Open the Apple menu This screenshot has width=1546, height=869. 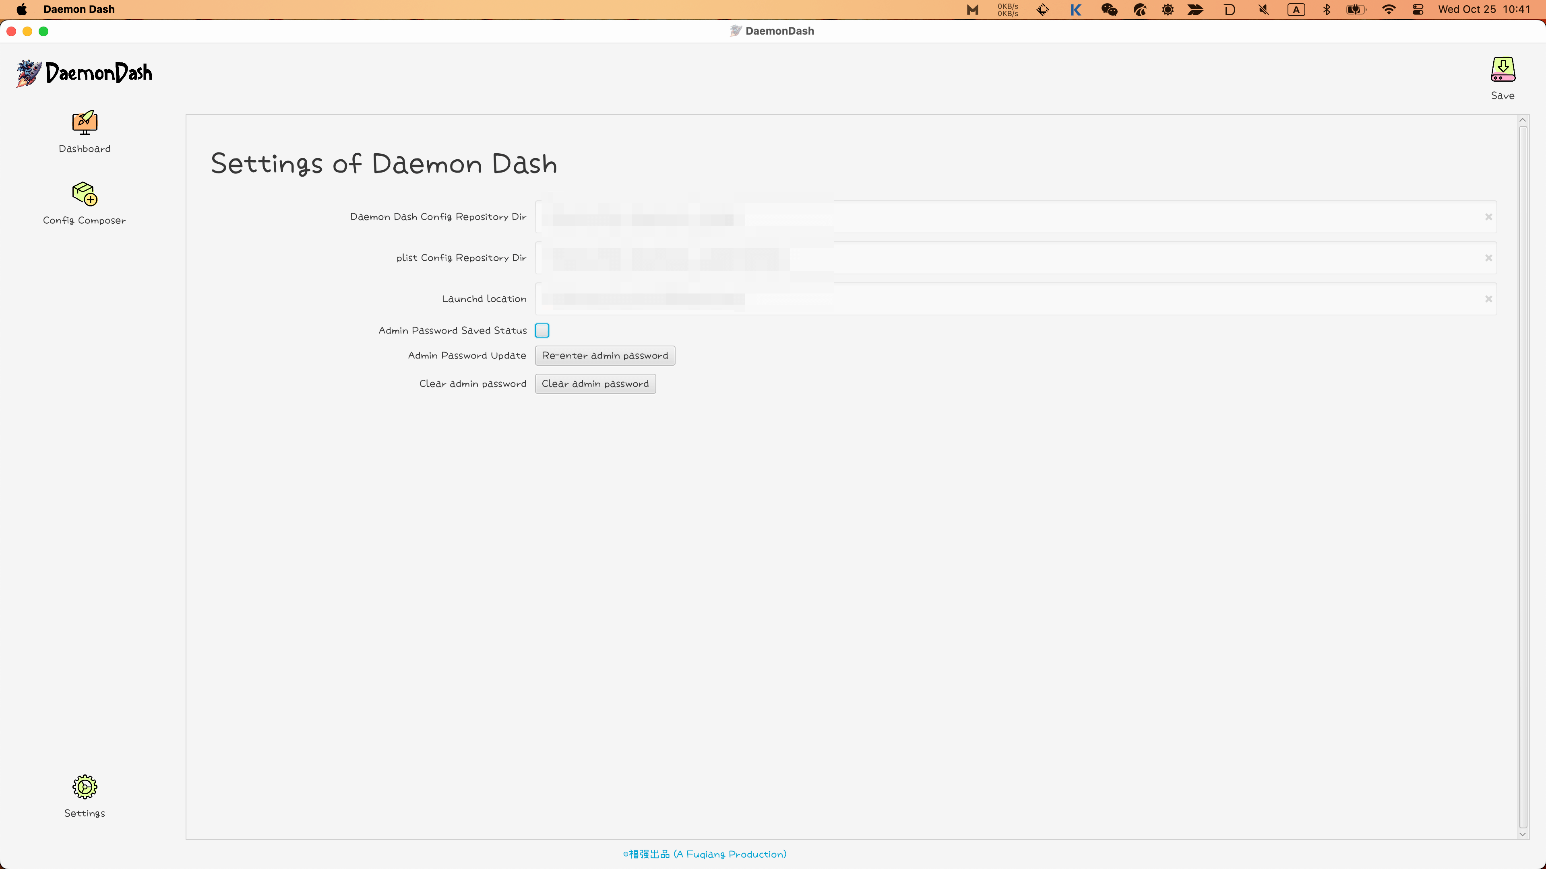[21, 9]
